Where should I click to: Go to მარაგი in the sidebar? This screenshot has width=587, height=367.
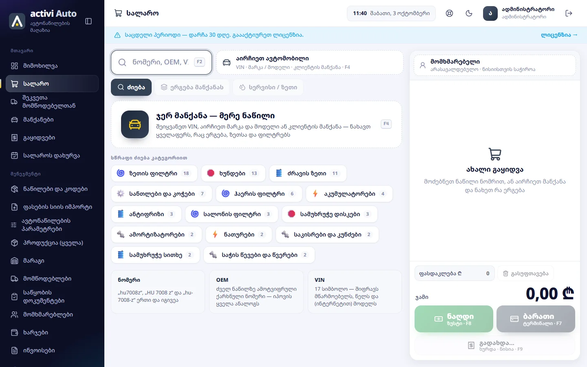[52, 261]
